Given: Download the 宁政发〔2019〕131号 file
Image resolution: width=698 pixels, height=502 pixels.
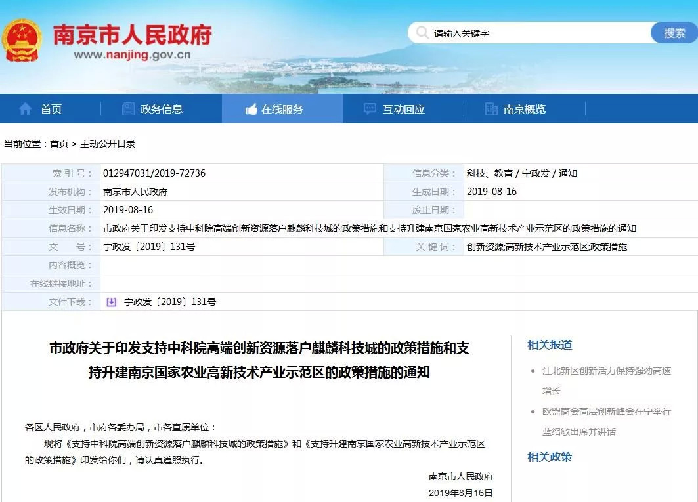Looking at the screenshot, I should click(169, 302).
